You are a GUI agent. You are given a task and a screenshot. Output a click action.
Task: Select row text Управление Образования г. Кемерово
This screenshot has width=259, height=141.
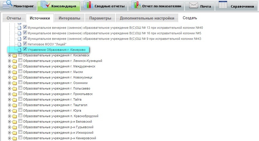57,50
